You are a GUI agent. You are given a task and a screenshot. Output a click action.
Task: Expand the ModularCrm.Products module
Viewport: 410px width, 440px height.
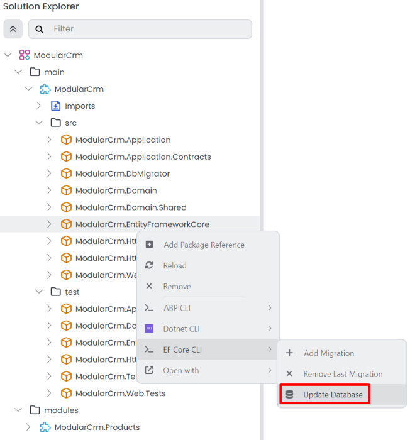point(28,427)
